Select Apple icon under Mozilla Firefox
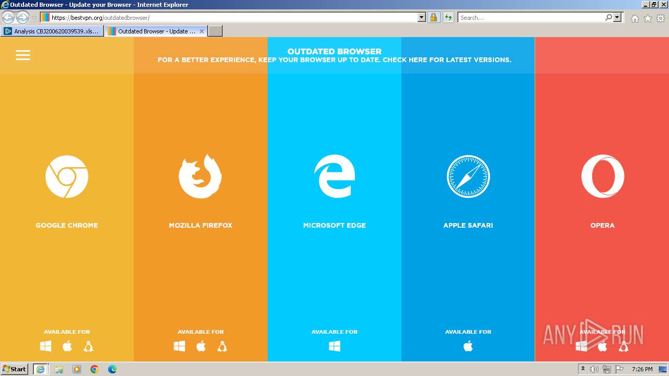The height and width of the screenshot is (376, 669). (x=201, y=346)
